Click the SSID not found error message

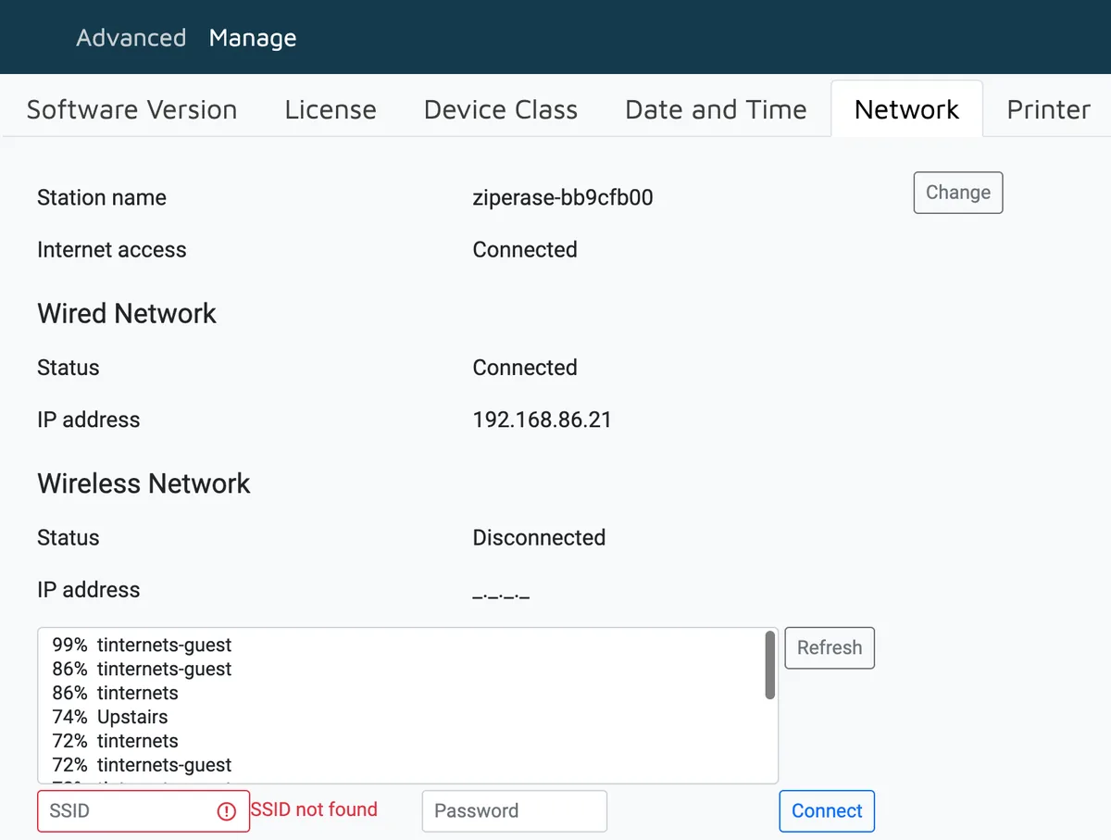314,809
